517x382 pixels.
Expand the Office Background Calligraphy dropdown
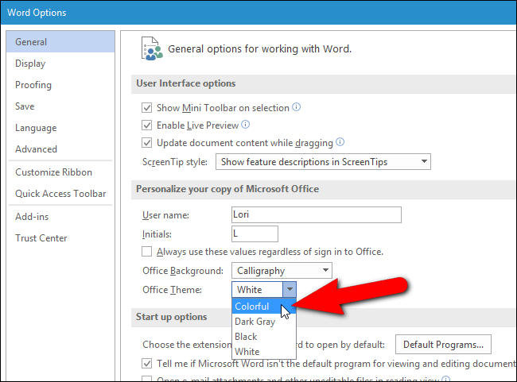[282, 271]
